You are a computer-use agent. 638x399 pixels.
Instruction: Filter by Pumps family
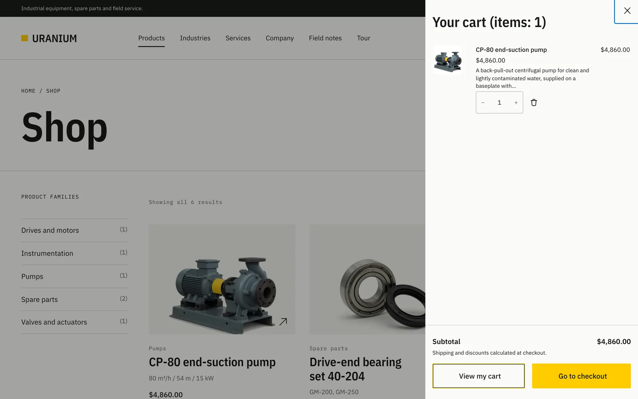[x=74, y=277]
